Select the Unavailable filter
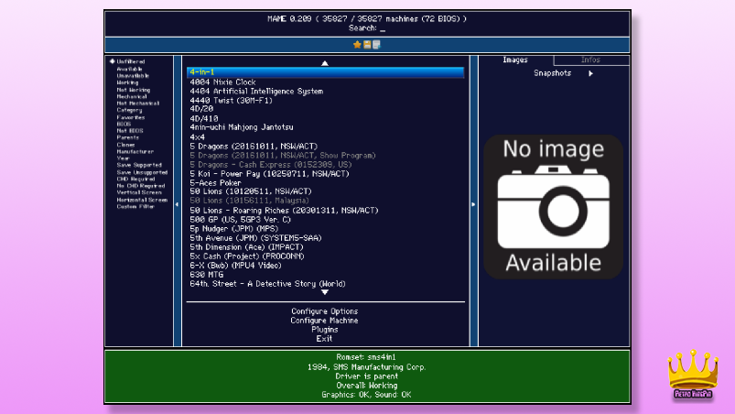735x414 pixels. pos(133,75)
